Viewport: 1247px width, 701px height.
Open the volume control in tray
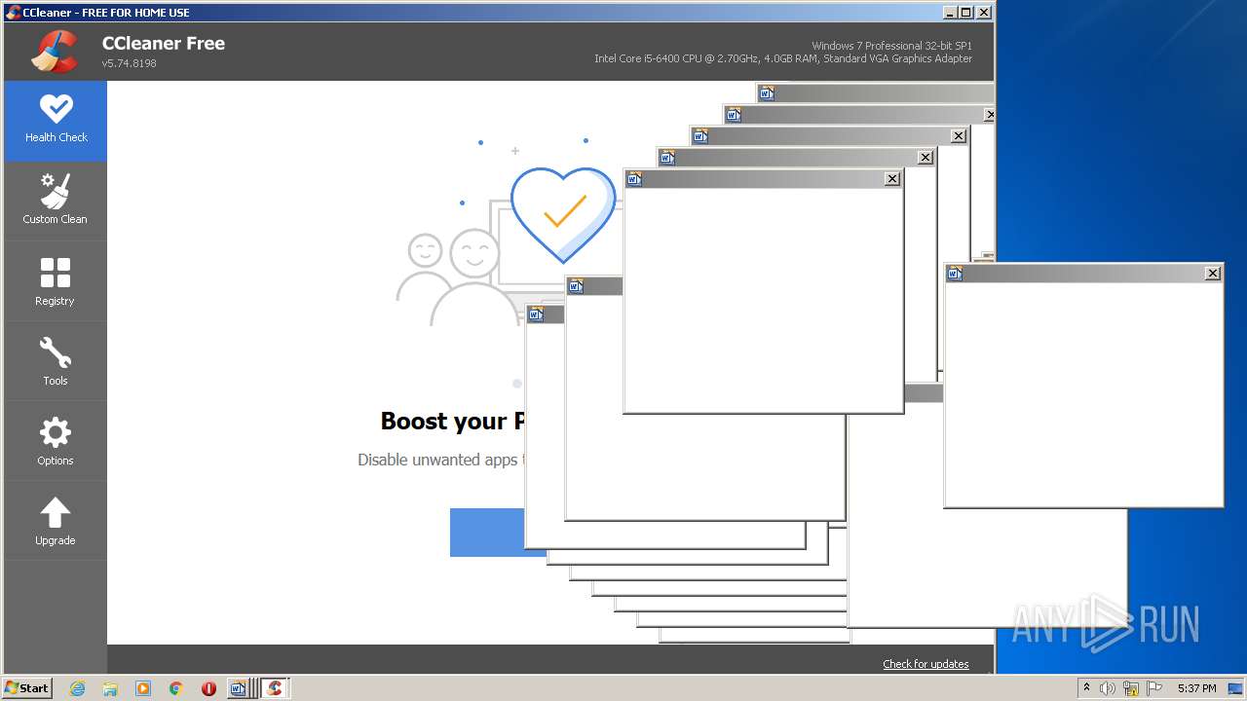(x=1108, y=688)
